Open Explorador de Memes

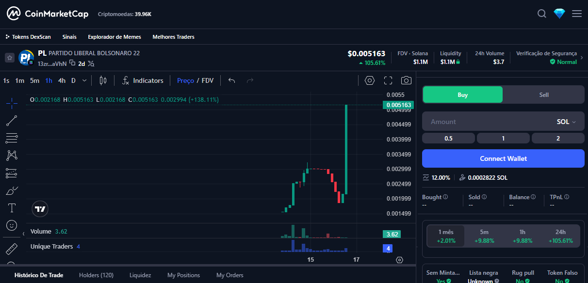point(114,37)
